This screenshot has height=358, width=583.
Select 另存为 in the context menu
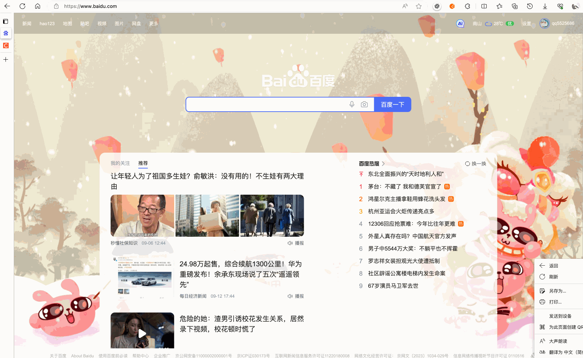tap(557, 291)
